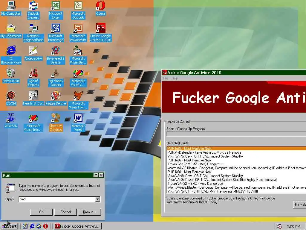
Task: Click Cancel in Run dialog
Action: [65, 212]
